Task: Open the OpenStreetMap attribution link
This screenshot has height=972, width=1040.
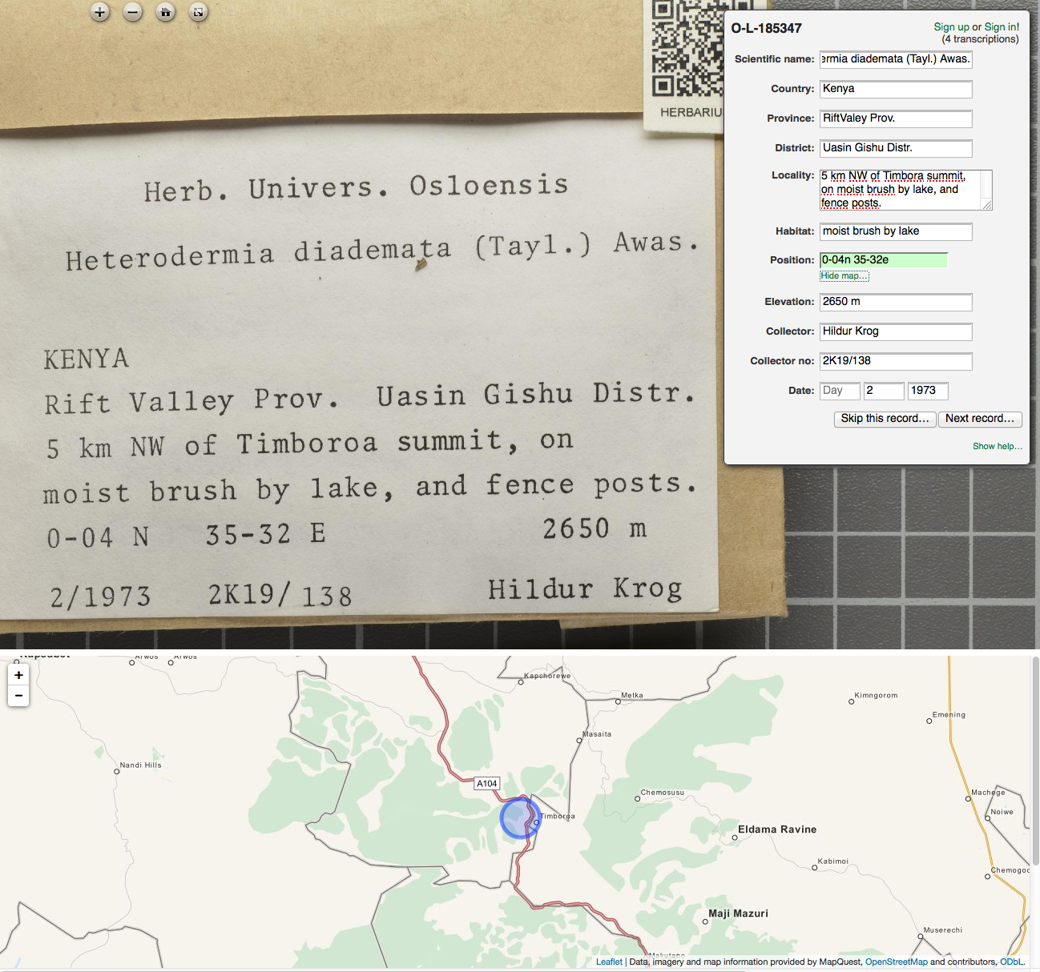Action: coord(896,962)
